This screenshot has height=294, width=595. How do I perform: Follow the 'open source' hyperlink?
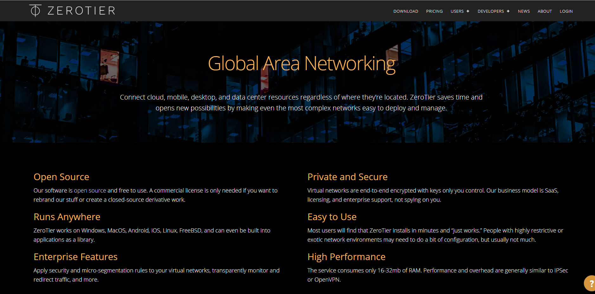click(90, 190)
